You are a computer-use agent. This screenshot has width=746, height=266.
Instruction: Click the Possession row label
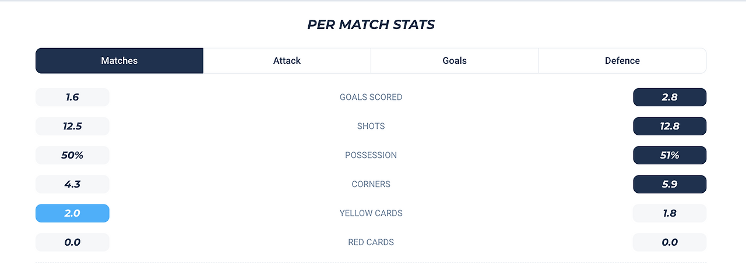pos(371,155)
